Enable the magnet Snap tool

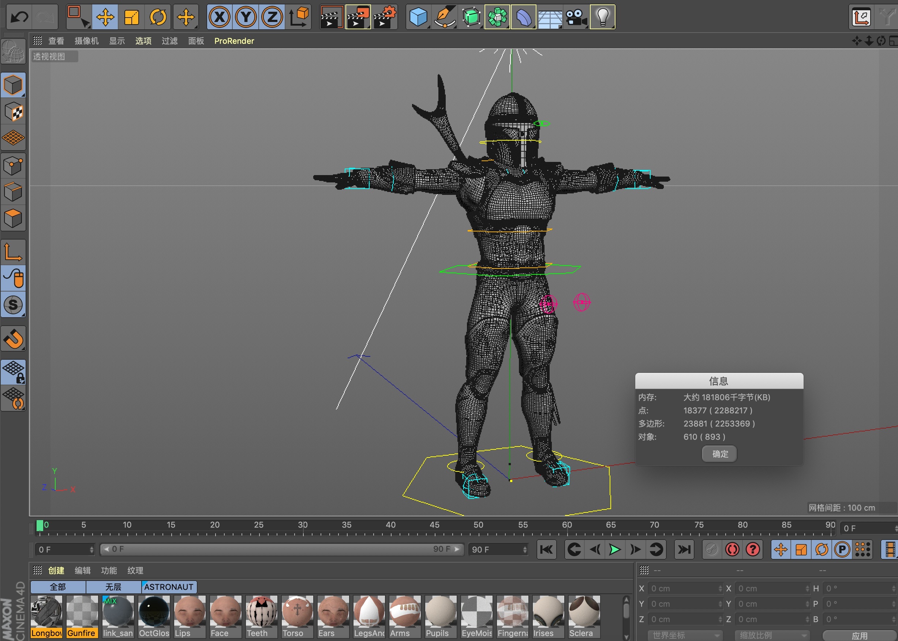tap(14, 339)
